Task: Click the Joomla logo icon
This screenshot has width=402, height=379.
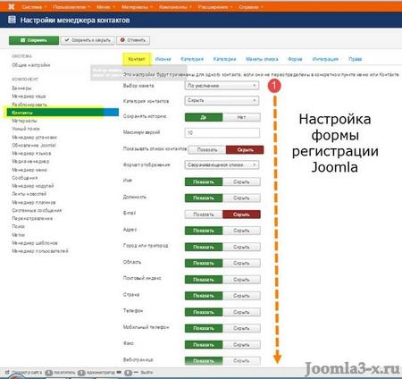Action: (x=12, y=6)
